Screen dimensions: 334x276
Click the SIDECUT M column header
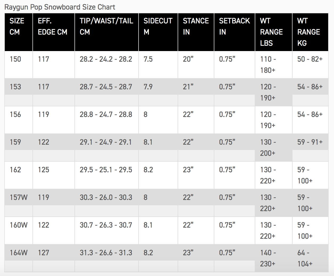point(158,26)
